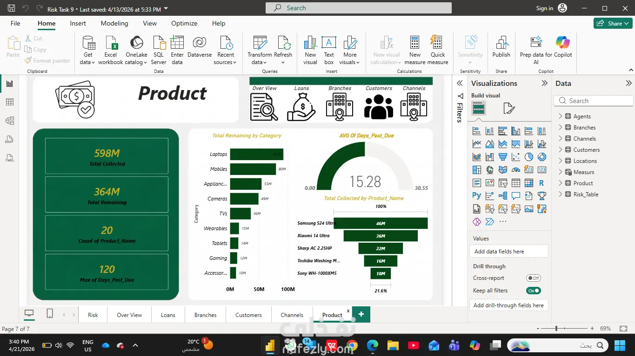The width and height of the screenshot is (635, 356).
Task: Insert a Text box from ribbon
Action: 329,50
